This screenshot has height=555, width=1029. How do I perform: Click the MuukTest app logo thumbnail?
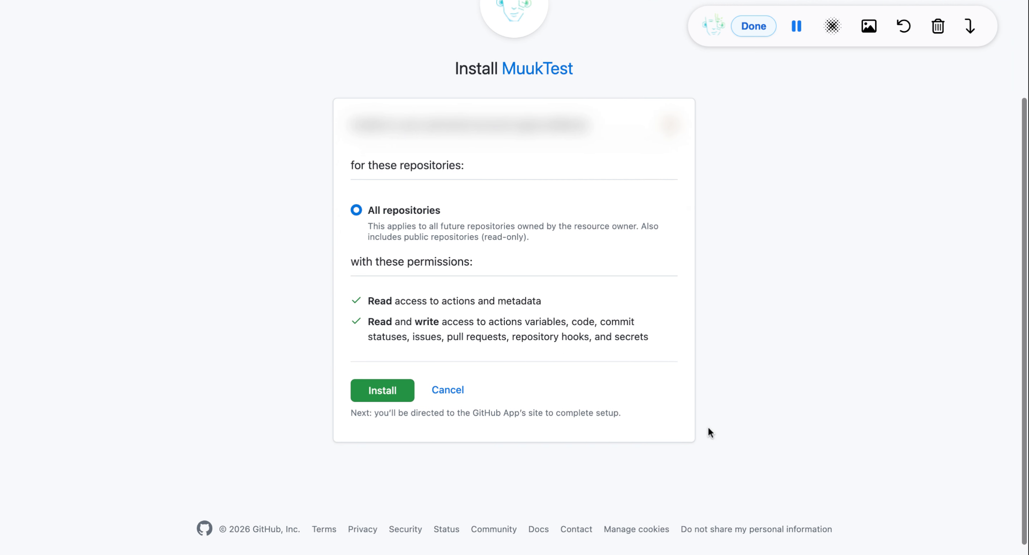click(x=513, y=13)
